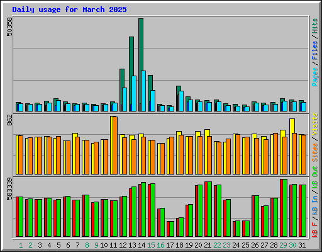Click day label 10 on the x-axis
Image resolution: width=322 pixels, height=252 pixels.
104,245
